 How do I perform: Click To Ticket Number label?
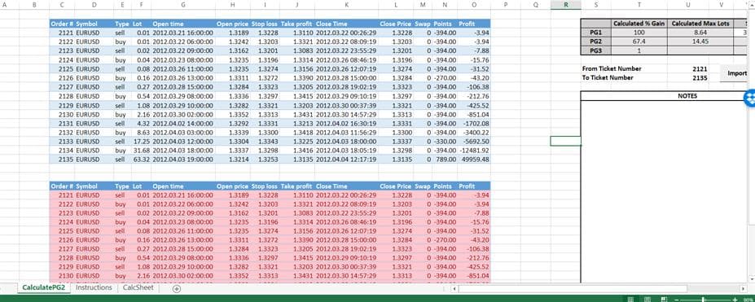(608, 77)
